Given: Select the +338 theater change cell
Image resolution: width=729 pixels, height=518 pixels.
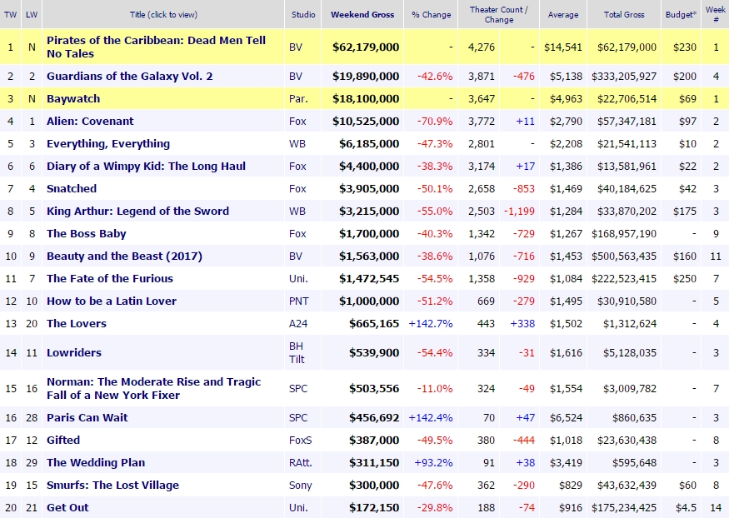Looking at the screenshot, I should click(x=522, y=323).
